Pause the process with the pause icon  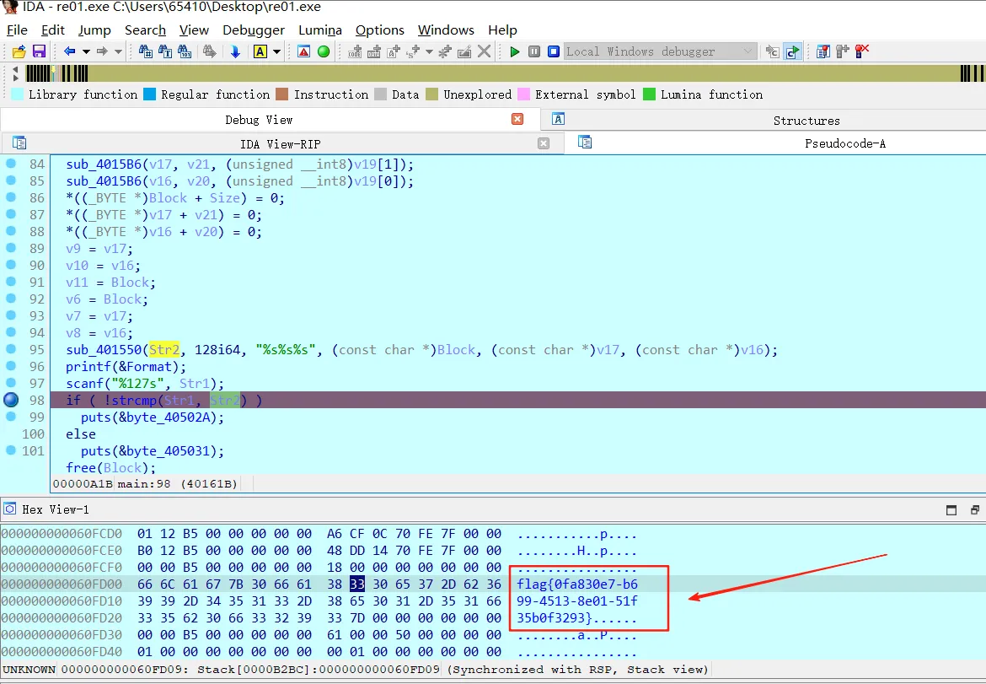pos(534,51)
